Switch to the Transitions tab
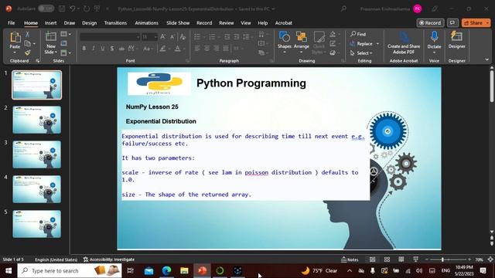Screen dimensions: 495x278 (115, 23)
